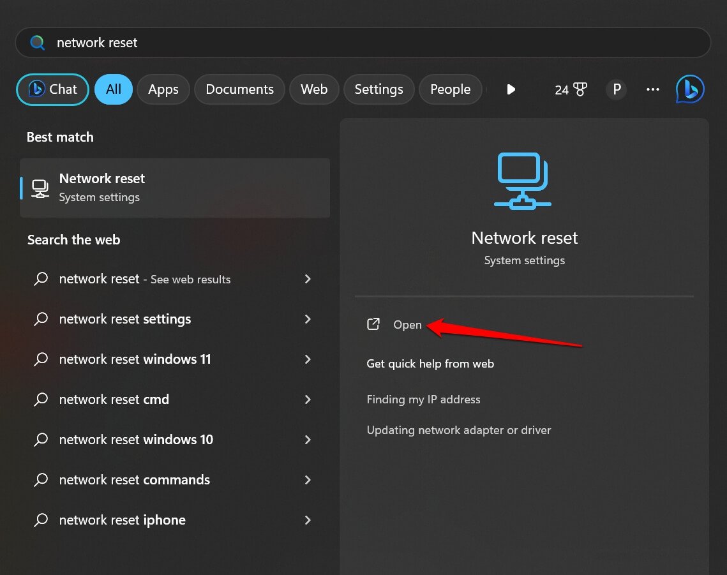Click the open-external icon next to Open
The width and height of the screenshot is (727, 575).
(x=373, y=324)
